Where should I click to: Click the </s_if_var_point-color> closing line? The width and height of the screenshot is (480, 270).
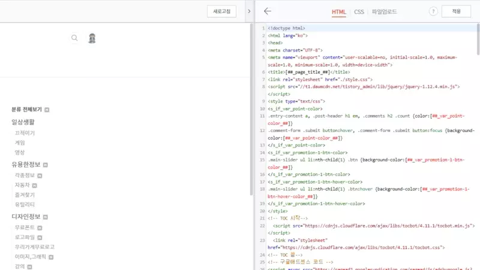pos(296,145)
